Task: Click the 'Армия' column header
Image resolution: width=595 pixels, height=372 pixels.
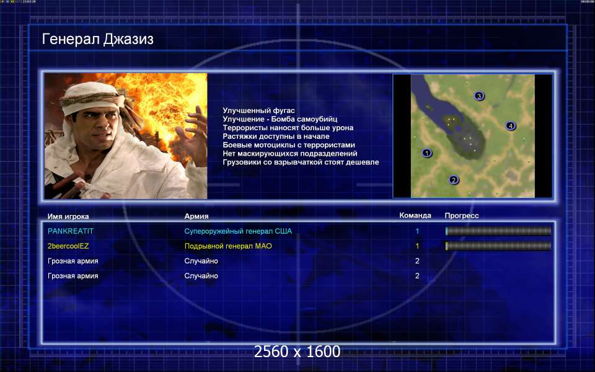Action: point(196,216)
